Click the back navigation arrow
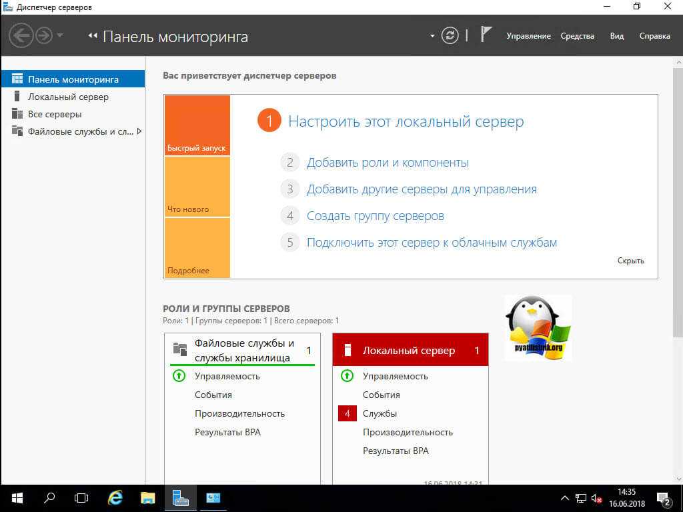683x512 pixels. [x=21, y=35]
